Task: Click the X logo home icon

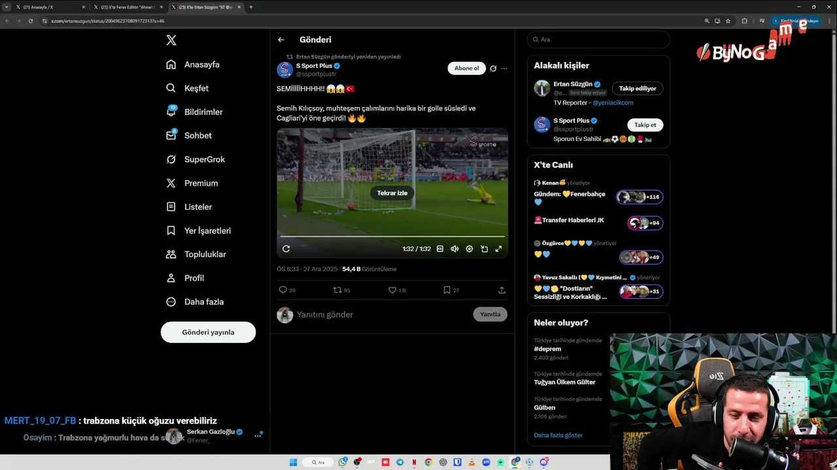Action: click(x=171, y=40)
